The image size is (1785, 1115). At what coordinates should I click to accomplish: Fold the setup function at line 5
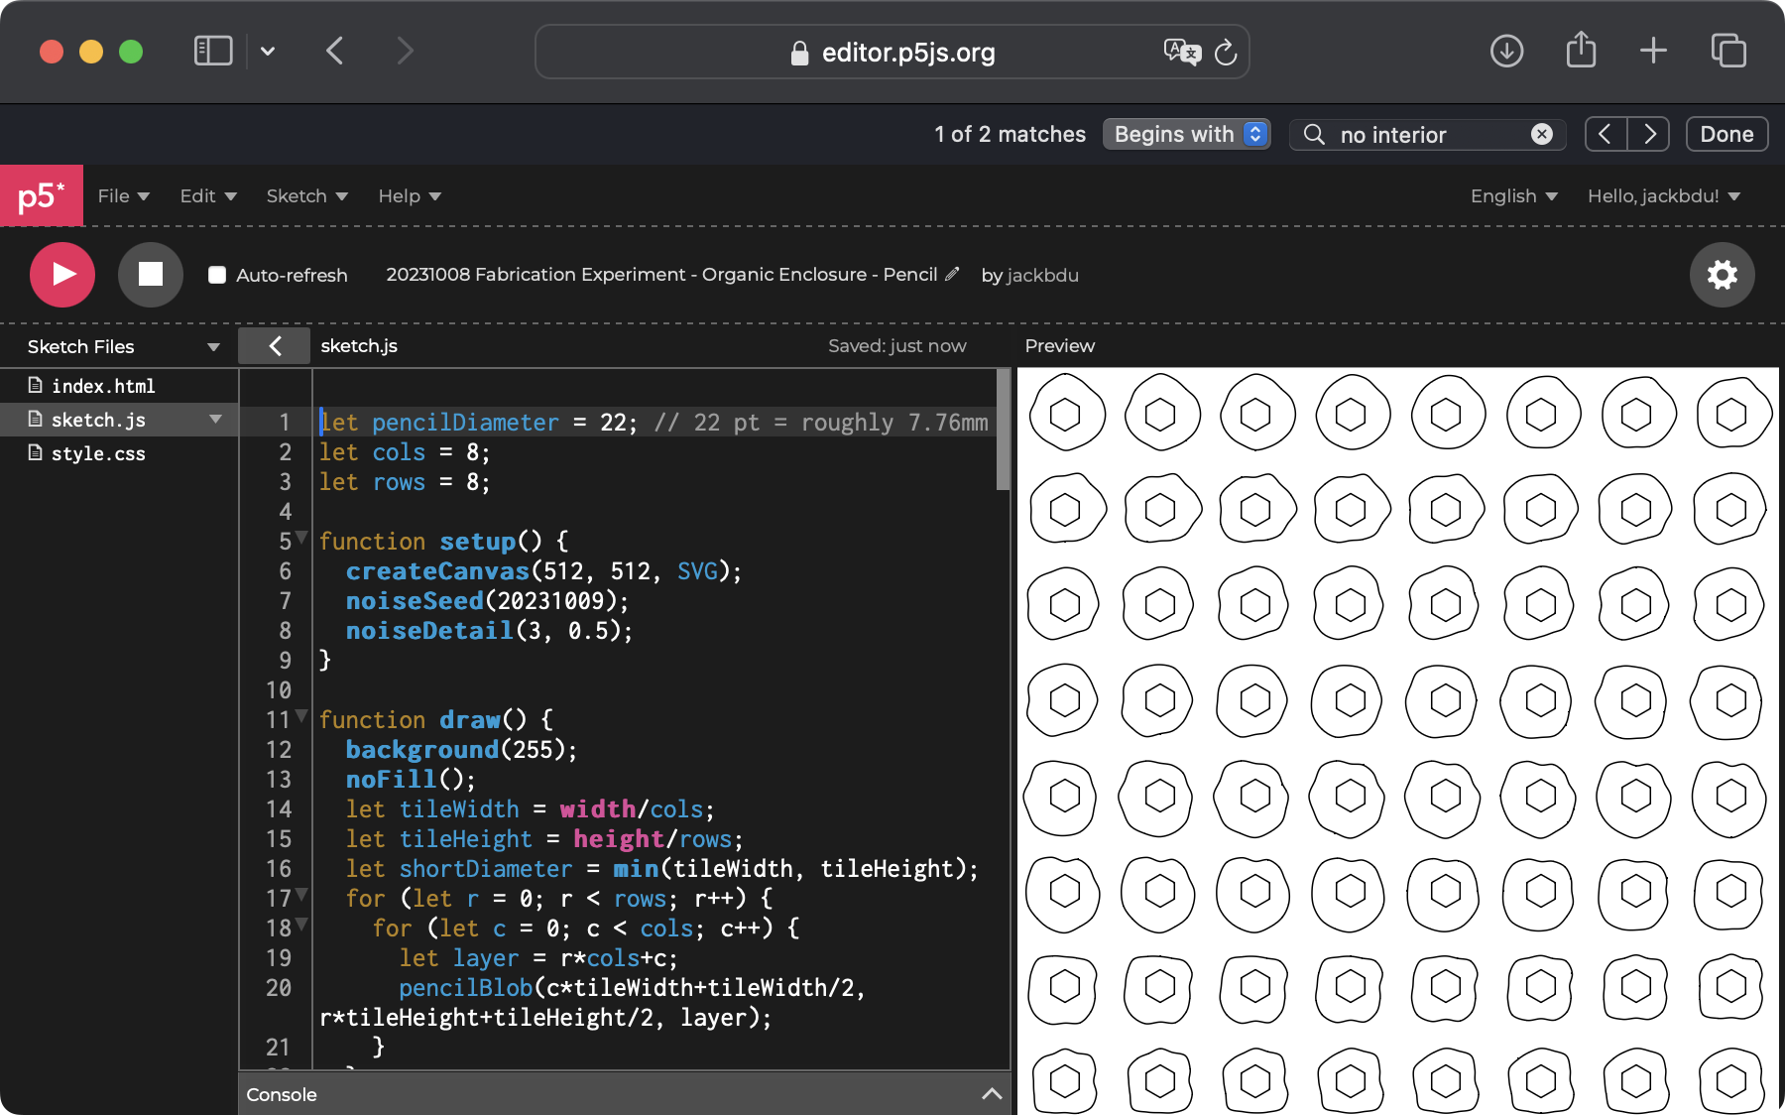pyautogui.click(x=302, y=538)
